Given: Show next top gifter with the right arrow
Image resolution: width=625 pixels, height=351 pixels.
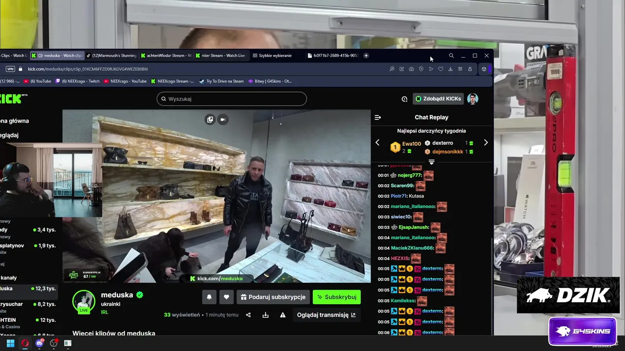Looking at the screenshot, I should [x=485, y=143].
